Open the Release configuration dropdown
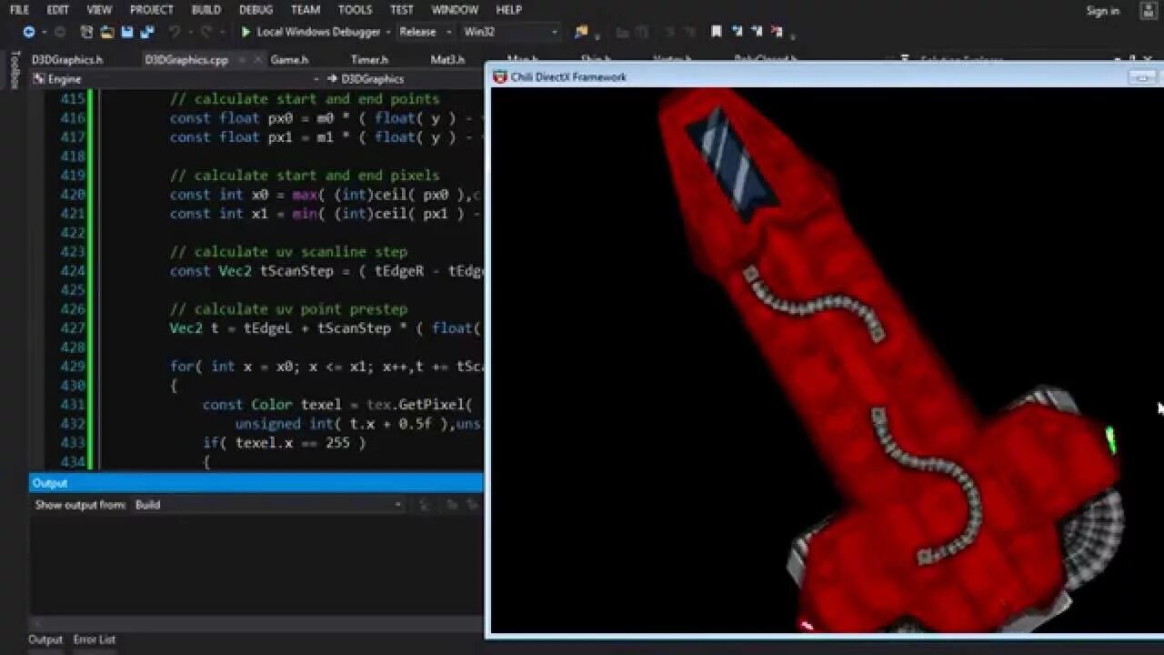The height and width of the screenshot is (655, 1164). [425, 32]
